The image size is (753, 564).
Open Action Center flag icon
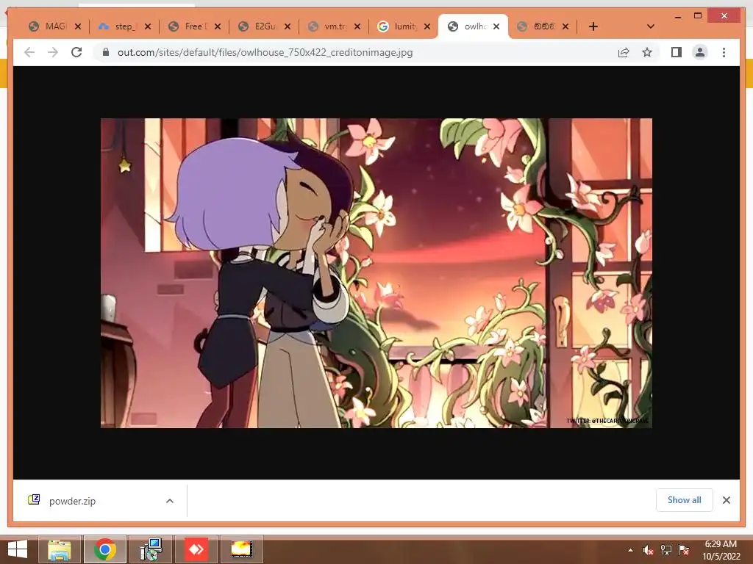coord(684,550)
